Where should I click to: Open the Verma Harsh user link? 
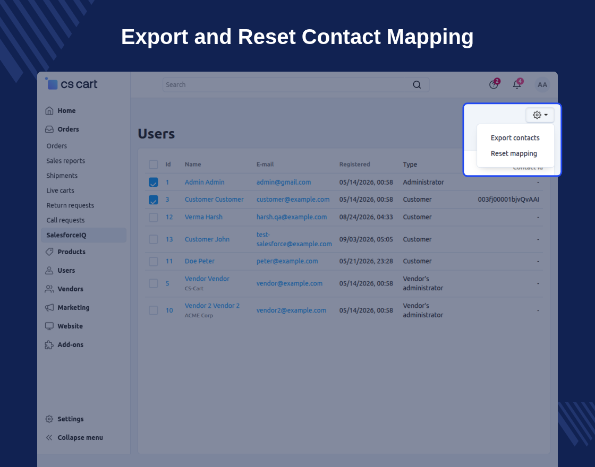tap(203, 217)
